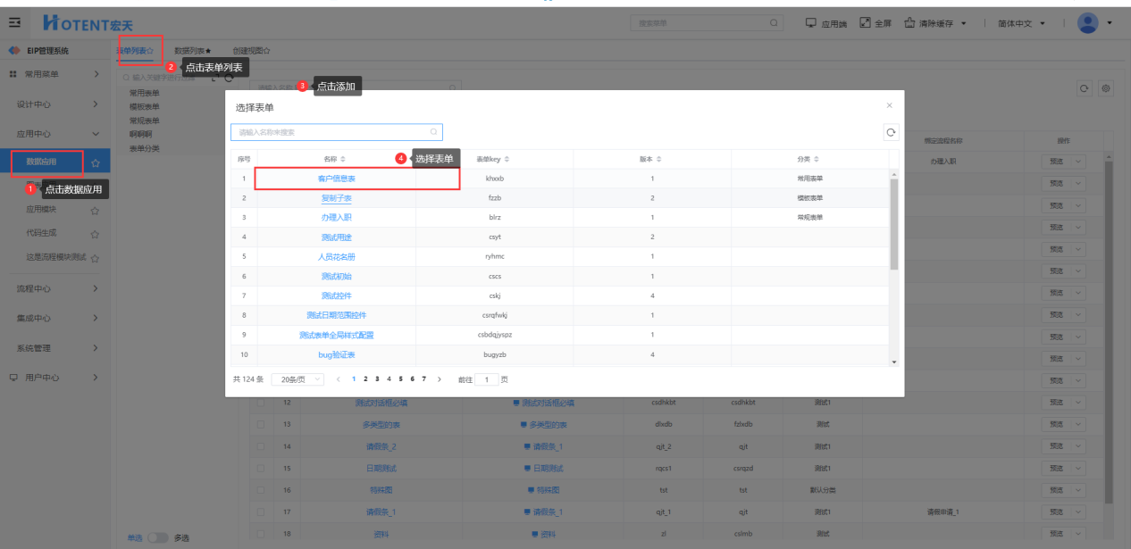
Task: Click the 应用端 monitor icon
Action: (x=811, y=22)
